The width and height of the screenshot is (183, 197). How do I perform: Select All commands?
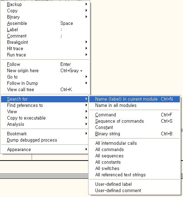point(135,150)
